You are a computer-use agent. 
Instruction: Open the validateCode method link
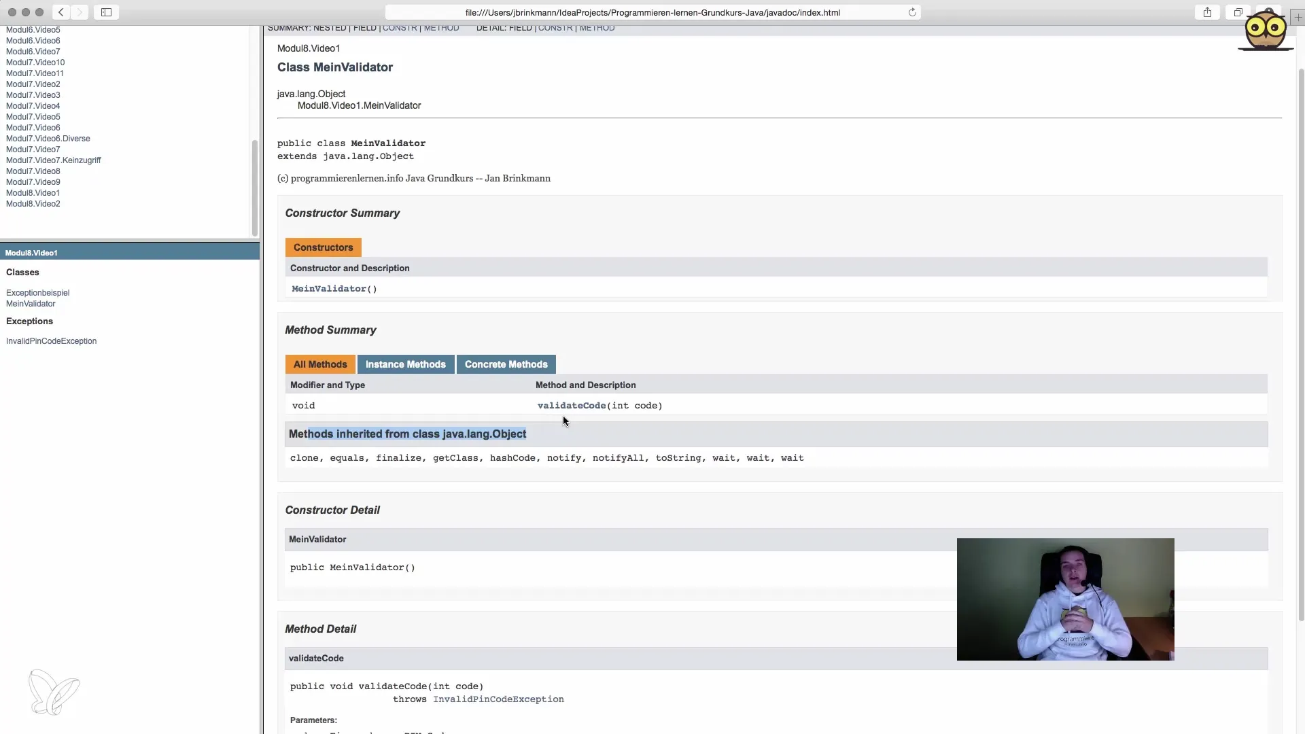572,406
